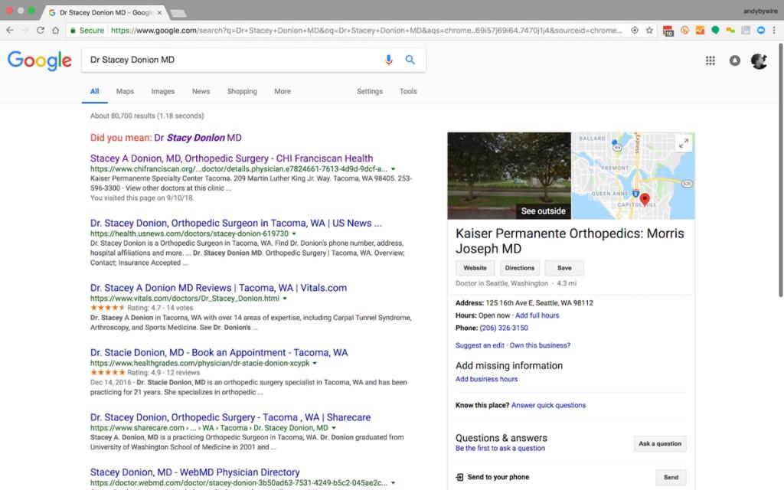Expand options arrow for sharecare.com result
784x490 pixels.
point(334,428)
